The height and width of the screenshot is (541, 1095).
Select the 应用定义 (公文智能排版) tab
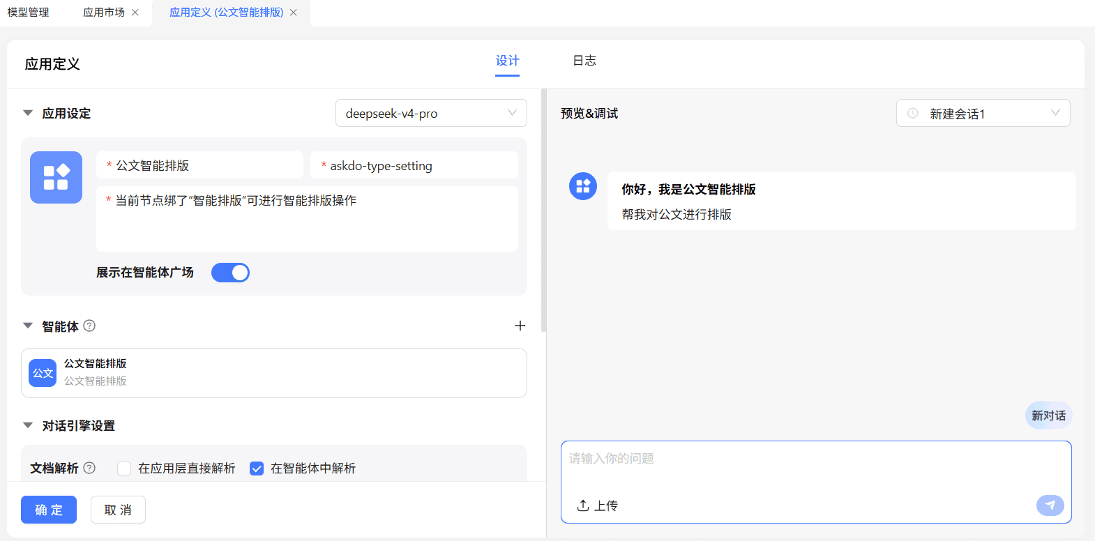point(227,13)
